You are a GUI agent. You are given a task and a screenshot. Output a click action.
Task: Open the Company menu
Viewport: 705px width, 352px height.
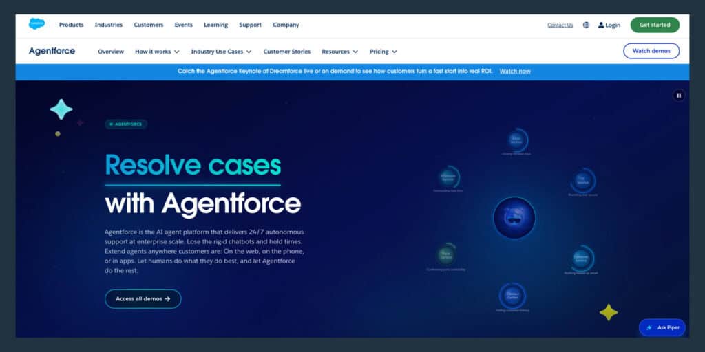286,25
